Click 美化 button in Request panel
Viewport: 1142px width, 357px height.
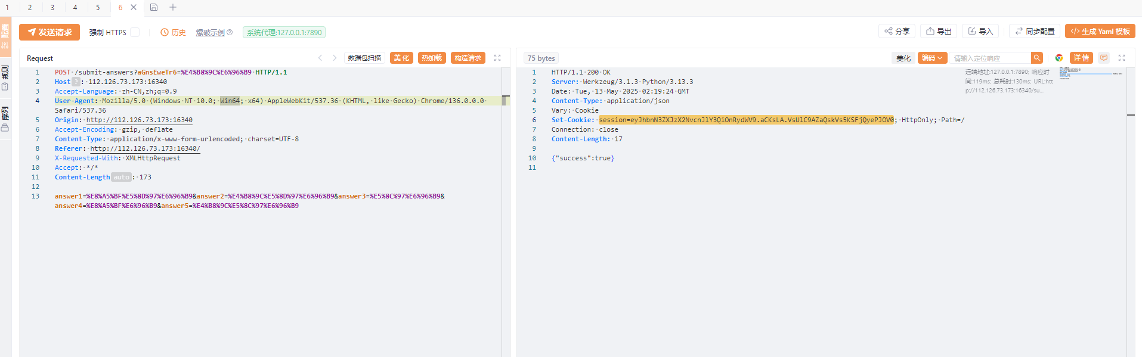point(401,58)
